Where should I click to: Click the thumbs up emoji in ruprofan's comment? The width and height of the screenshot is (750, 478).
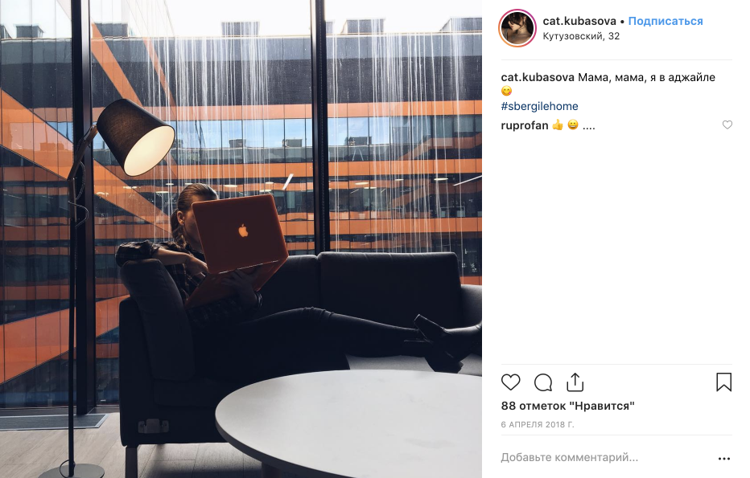tap(558, 125)
